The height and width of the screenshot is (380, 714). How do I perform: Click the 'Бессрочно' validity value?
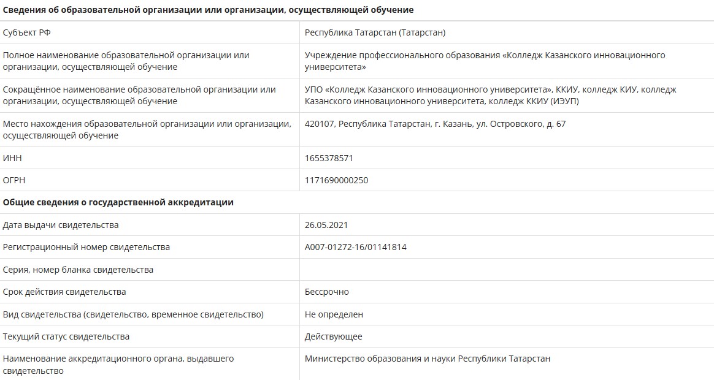click(x=327, y=292)
